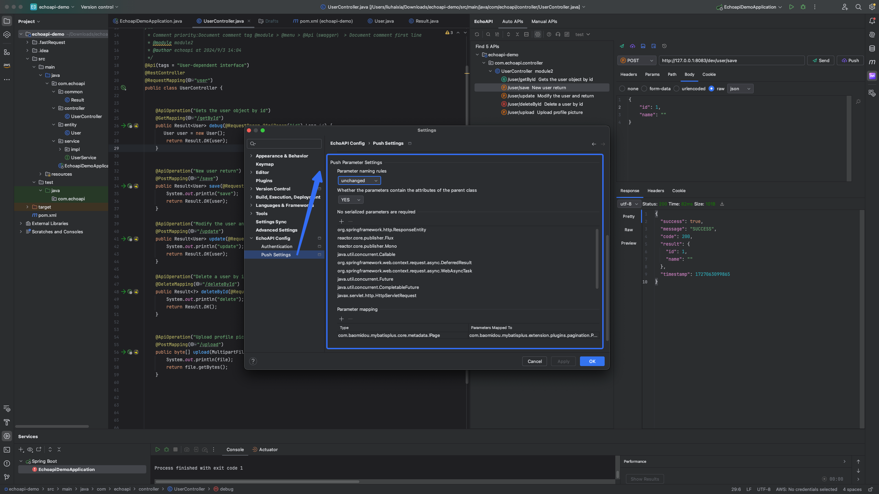Open EchoAPI settings gear icon
879x494 pixels.
click(538, 34)
